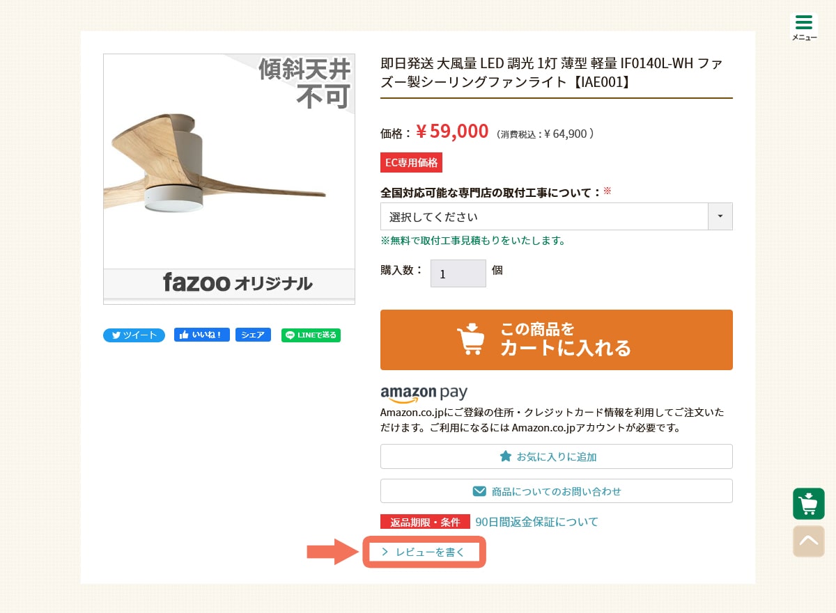
Task: Open 90日間返金保証について link
Action: click(x=536, y=522)
